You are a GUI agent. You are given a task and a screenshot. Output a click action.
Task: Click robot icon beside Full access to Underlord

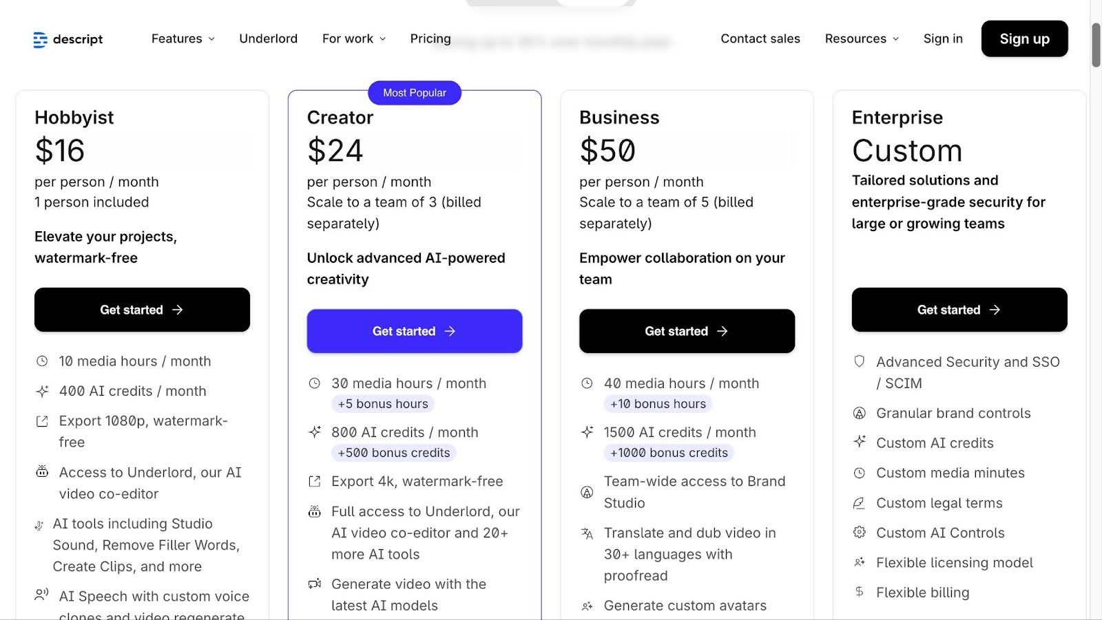click(315, 511)
